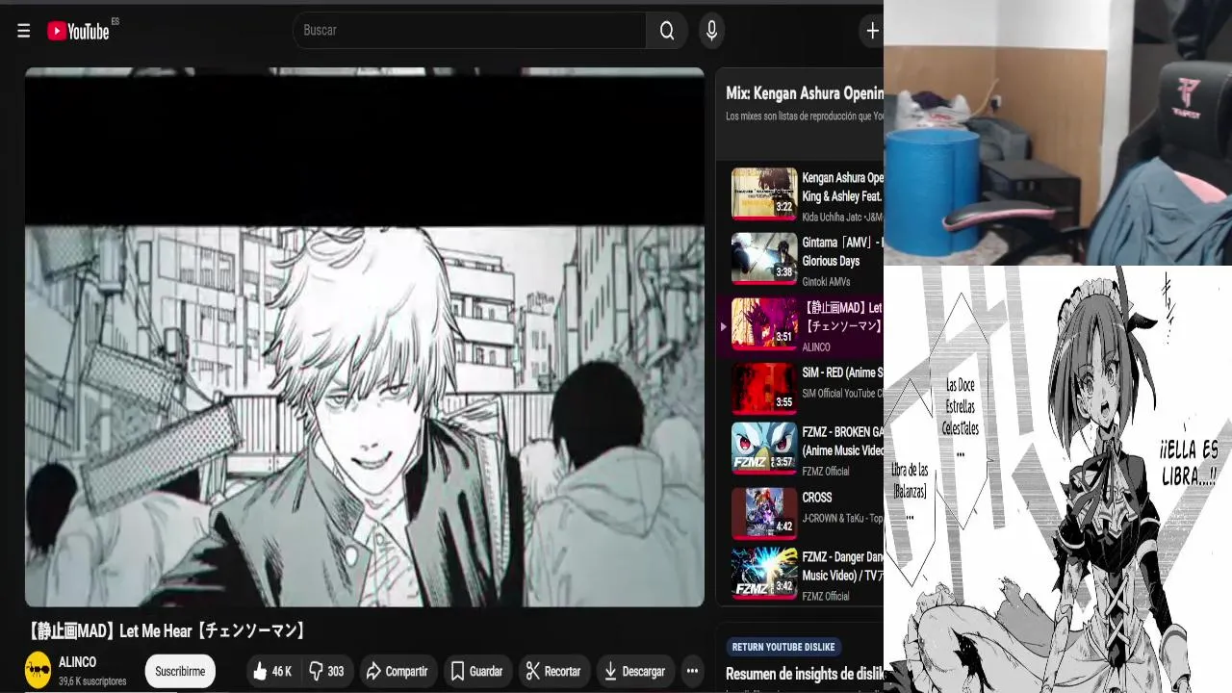Select CROSS playlist title
The width and height of the screenshot is (1232, 693).
[x=817, y=498]
